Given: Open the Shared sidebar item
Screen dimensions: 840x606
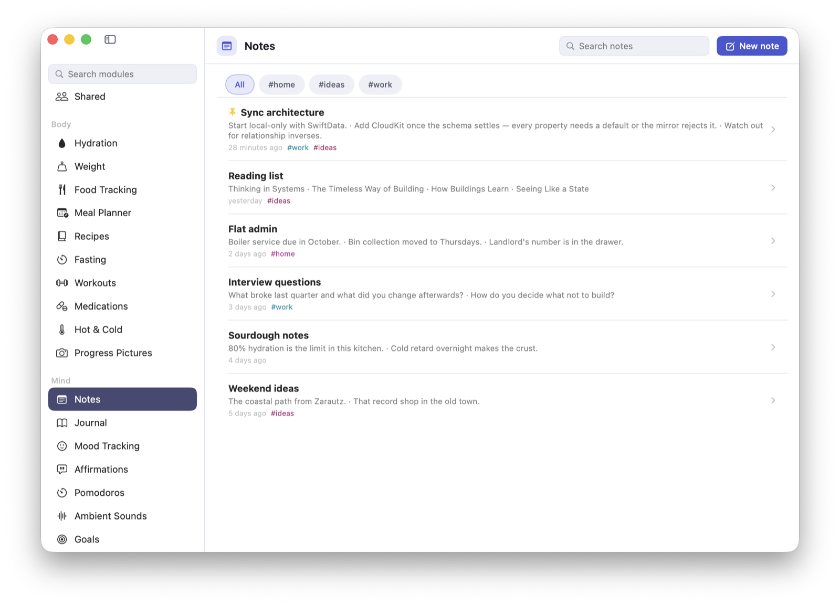Looking at the screenshot, I should [x=122, y=97].
